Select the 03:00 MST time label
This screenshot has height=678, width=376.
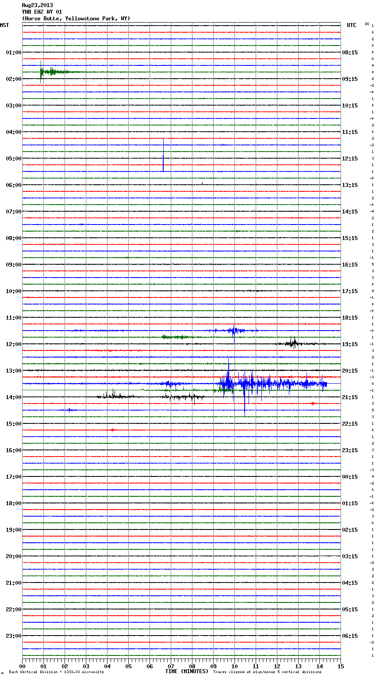point(14,106)
